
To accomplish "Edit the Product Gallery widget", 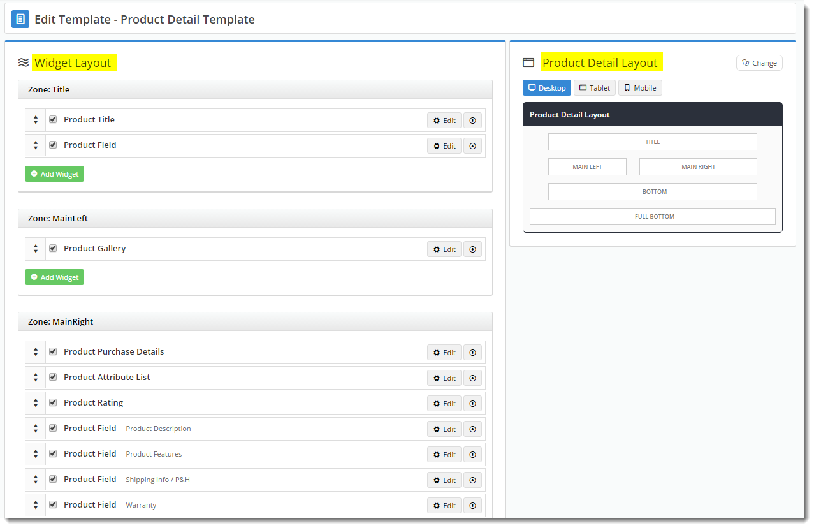I will coord(444,249).
